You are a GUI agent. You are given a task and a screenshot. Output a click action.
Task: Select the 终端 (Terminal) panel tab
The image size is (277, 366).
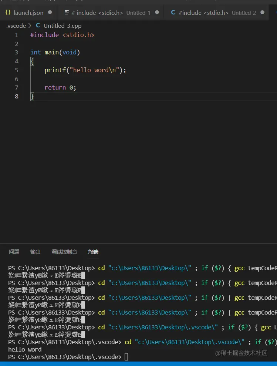coord(93,252)
